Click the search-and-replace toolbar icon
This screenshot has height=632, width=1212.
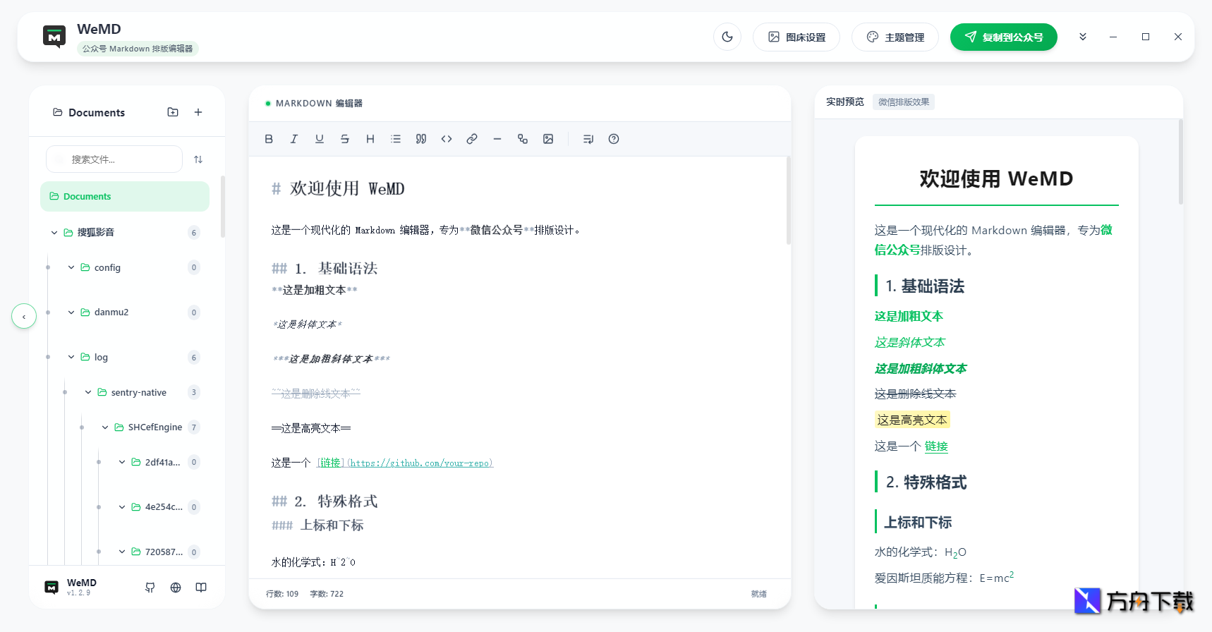(523, 139)
